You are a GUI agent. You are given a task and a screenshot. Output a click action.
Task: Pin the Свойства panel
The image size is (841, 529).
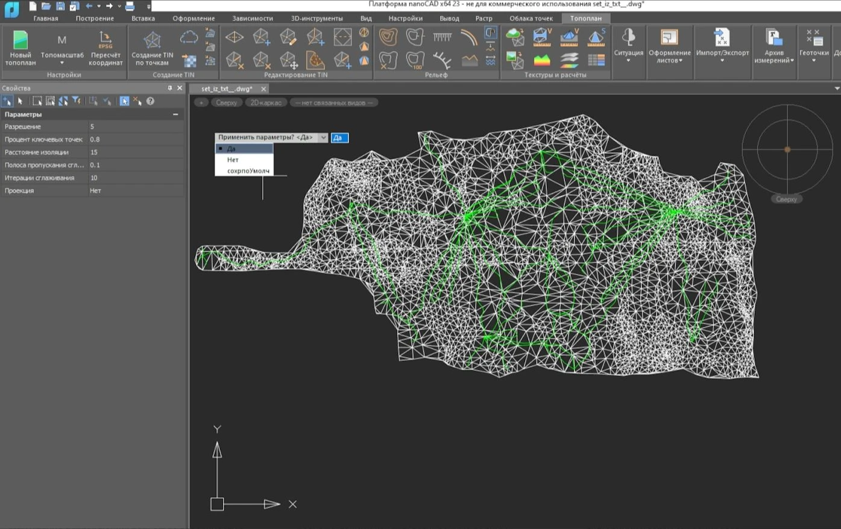point(169,88)
